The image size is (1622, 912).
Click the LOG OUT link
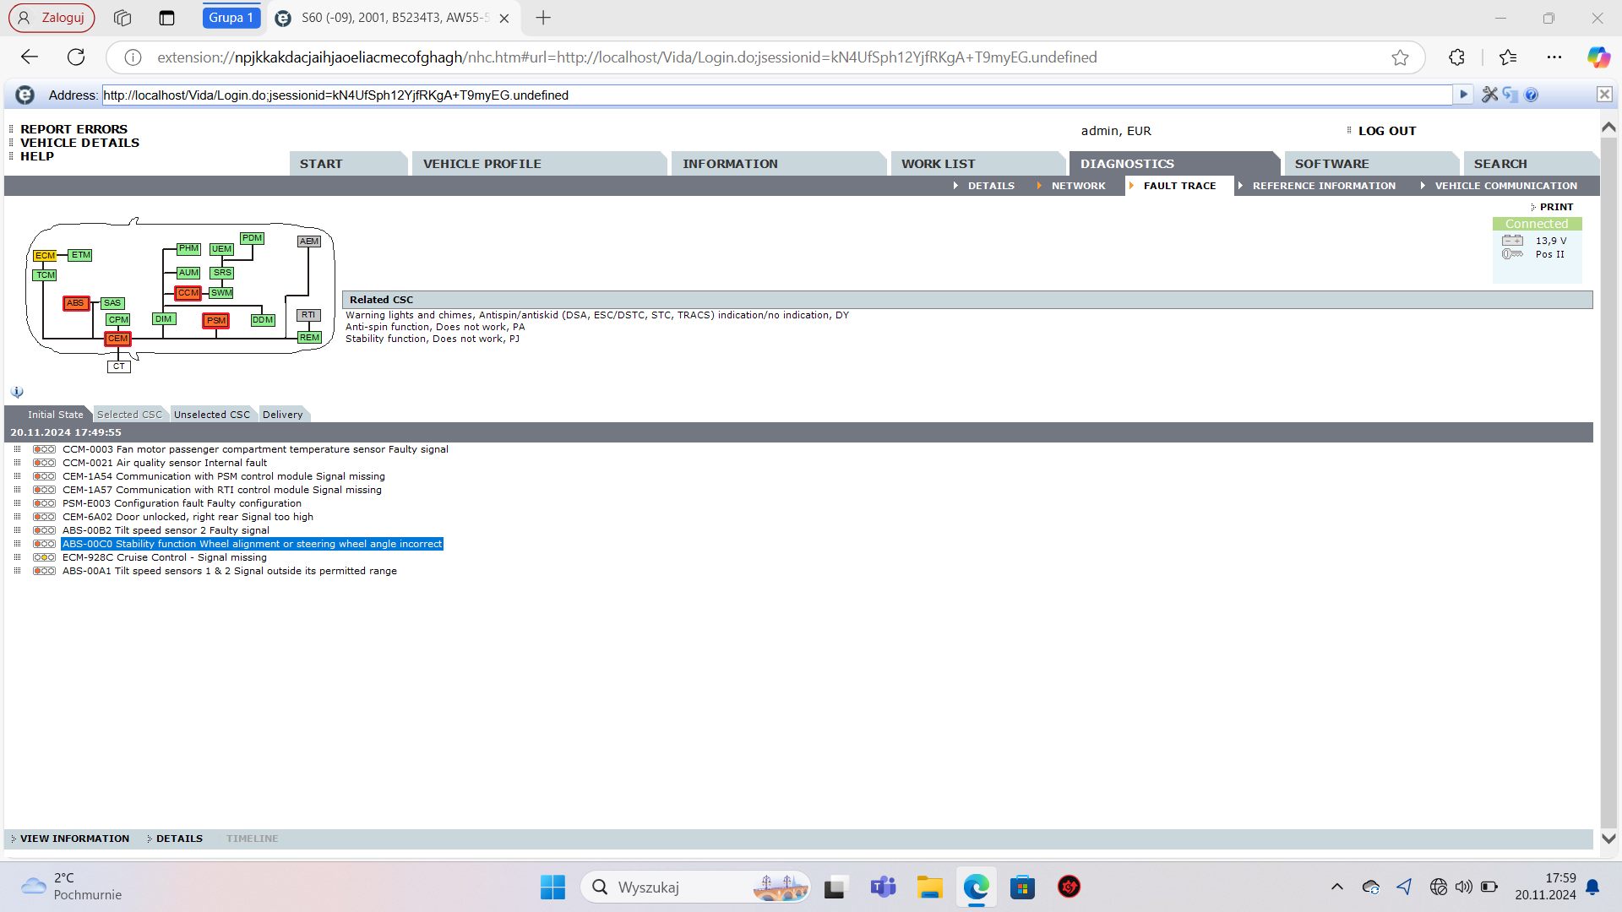tap(1386, 131)
